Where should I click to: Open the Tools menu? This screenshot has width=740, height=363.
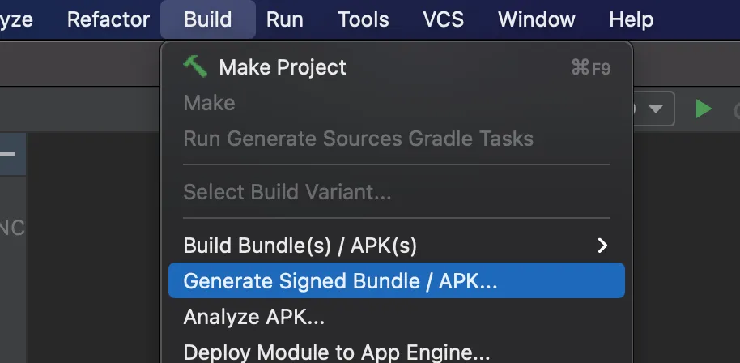point(364,19)
